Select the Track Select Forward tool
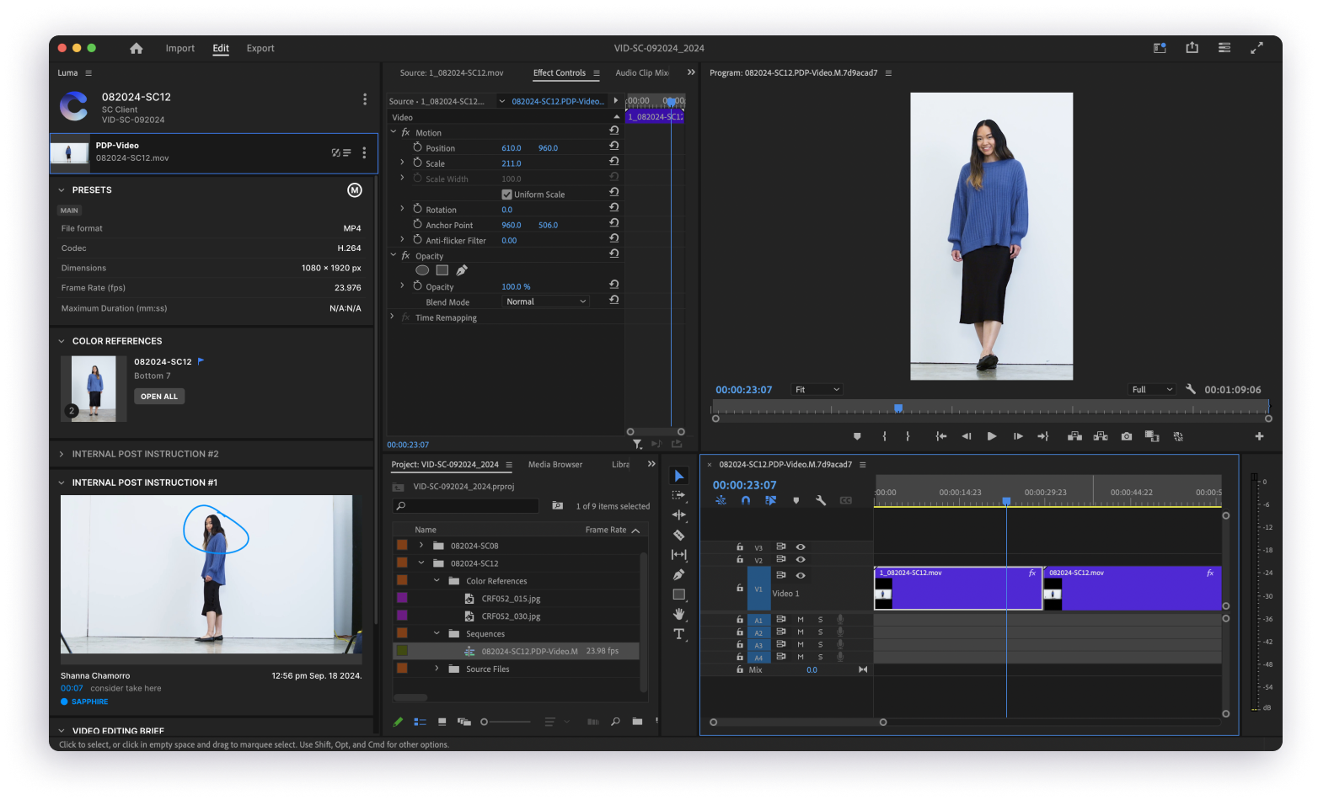The image size is (1318, 800). 678,495
